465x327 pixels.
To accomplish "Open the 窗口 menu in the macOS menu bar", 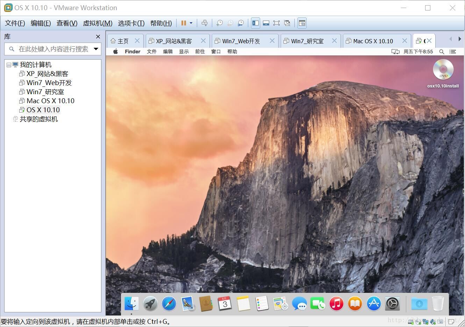I will point(216,52).
